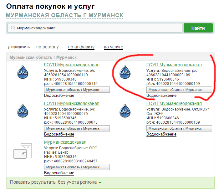Screen dimensions: 219x193
Task: Click green arrow next to Показать результаты
Action: point(100,182)
